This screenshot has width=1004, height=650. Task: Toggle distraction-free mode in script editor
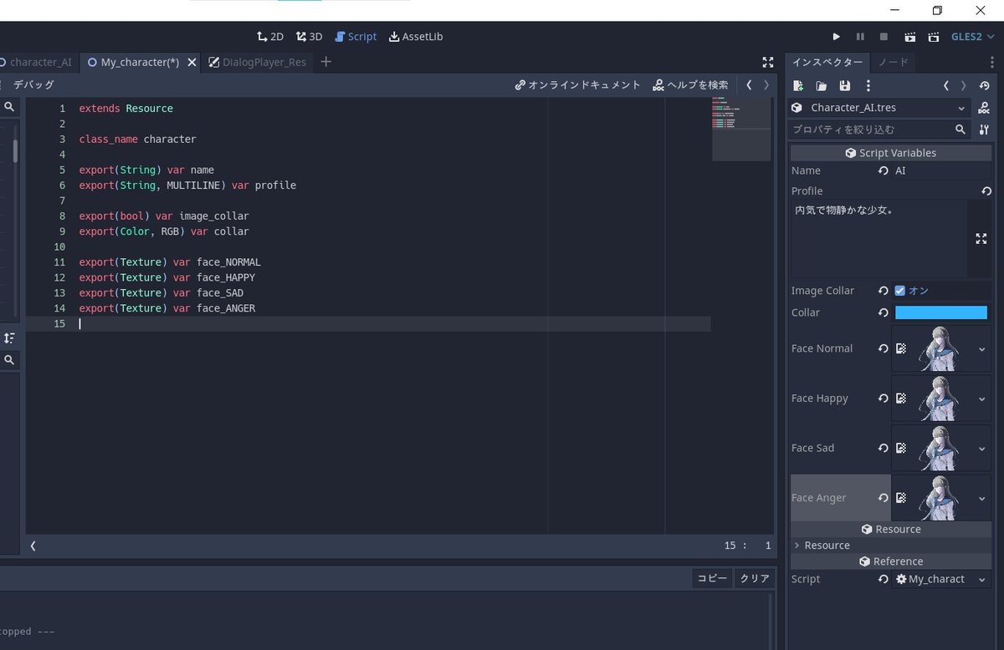[x=768, y=62]
